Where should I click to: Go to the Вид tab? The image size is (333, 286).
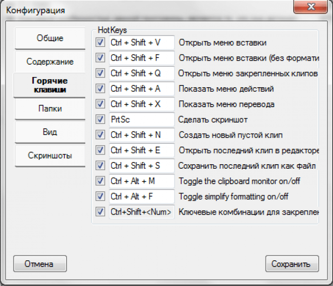coord(50,132)
